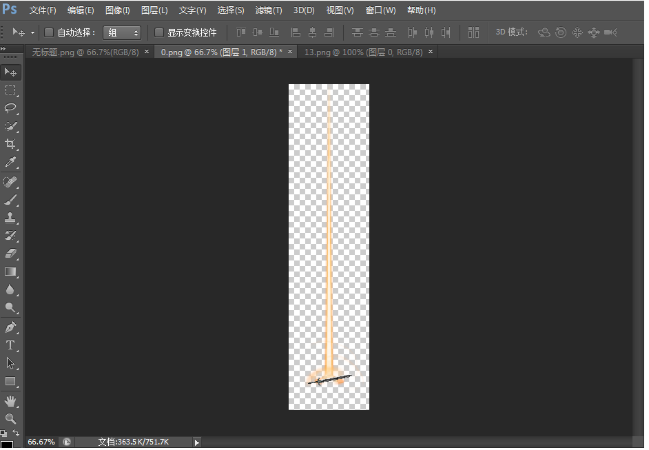The image size is (649, 450).
Task: Open the Move tool preset picker arrow
Action: coord(32,32)
